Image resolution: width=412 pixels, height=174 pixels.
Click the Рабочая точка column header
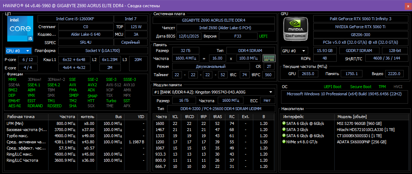26,117
